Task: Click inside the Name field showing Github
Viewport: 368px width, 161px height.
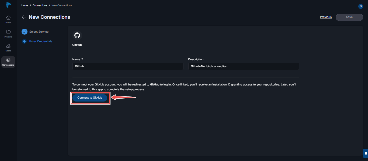Action: point(128,66)
